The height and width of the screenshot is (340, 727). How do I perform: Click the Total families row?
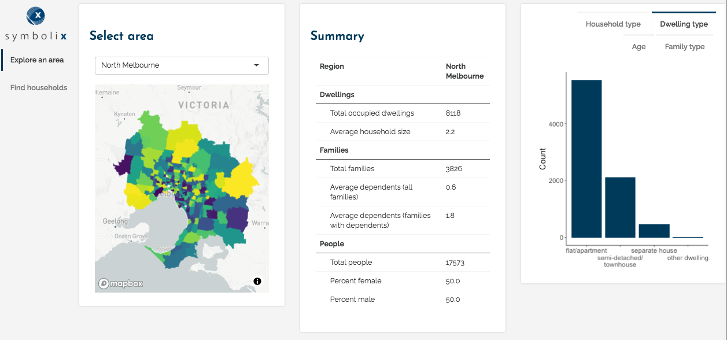click(403, 169)
